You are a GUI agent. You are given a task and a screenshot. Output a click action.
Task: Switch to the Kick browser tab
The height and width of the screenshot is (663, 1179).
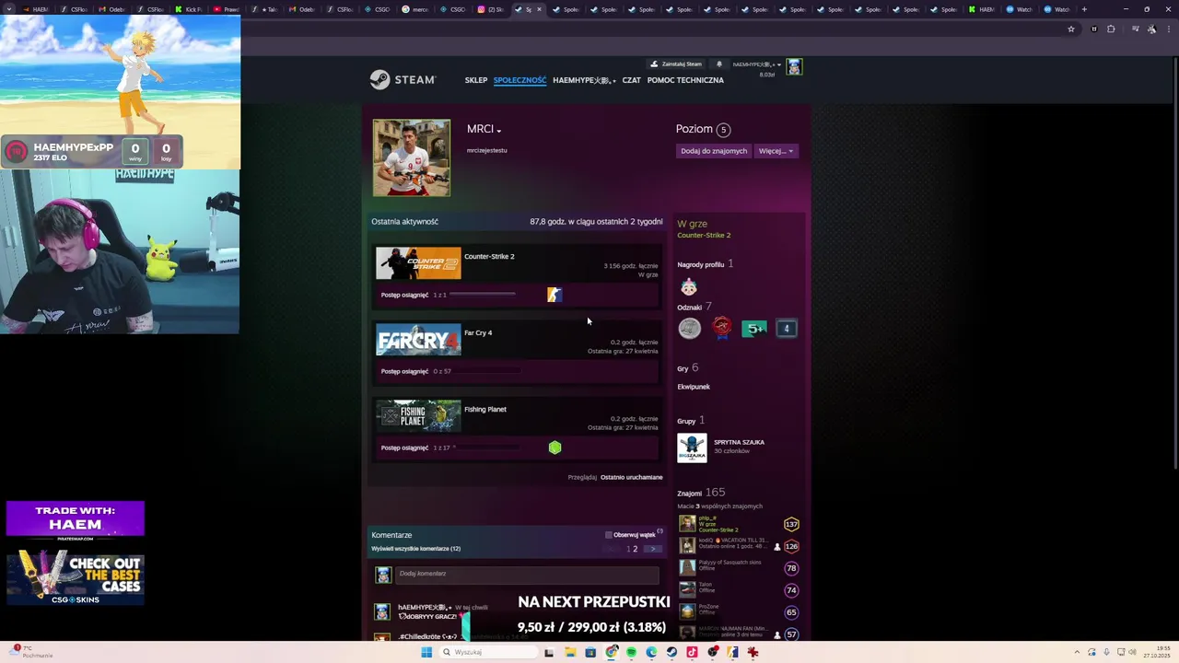pyautogui.click(x=190, y=9)
